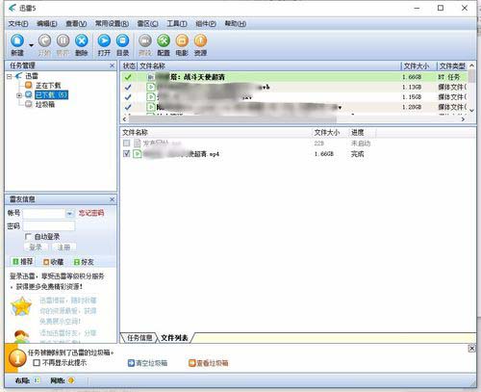This screenshot has height=392, width=481.
Task: Open the 组件(P) menu
Action: 206,24
